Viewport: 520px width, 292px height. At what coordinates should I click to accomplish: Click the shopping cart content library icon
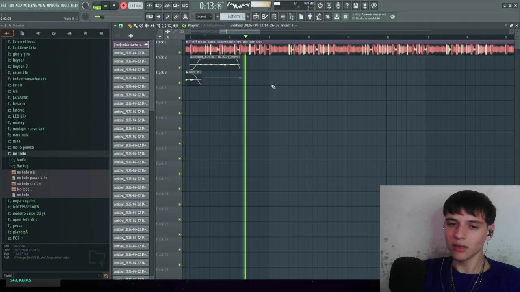[x=345, y=17]
